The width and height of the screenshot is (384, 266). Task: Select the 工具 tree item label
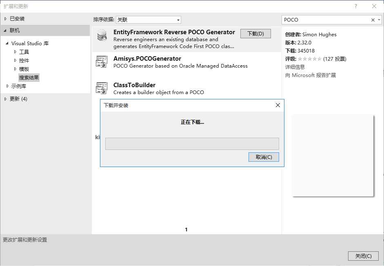[x=24, y=52]
